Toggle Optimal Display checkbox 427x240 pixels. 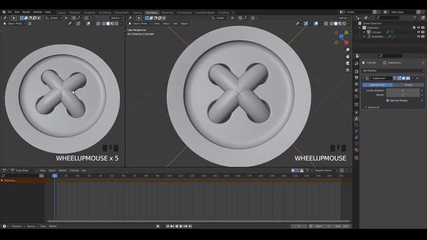388,101
